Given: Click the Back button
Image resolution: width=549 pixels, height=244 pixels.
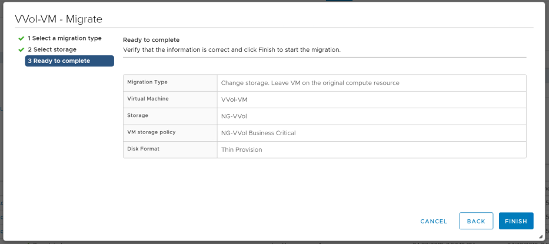Looking at the screenshot, I should point(476,221).
